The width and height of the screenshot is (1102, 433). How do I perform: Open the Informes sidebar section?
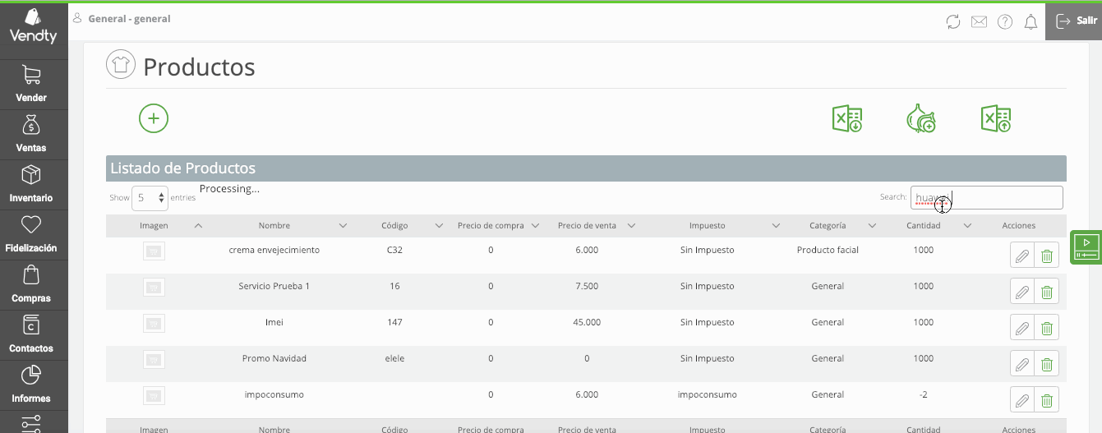click(31, 385)
